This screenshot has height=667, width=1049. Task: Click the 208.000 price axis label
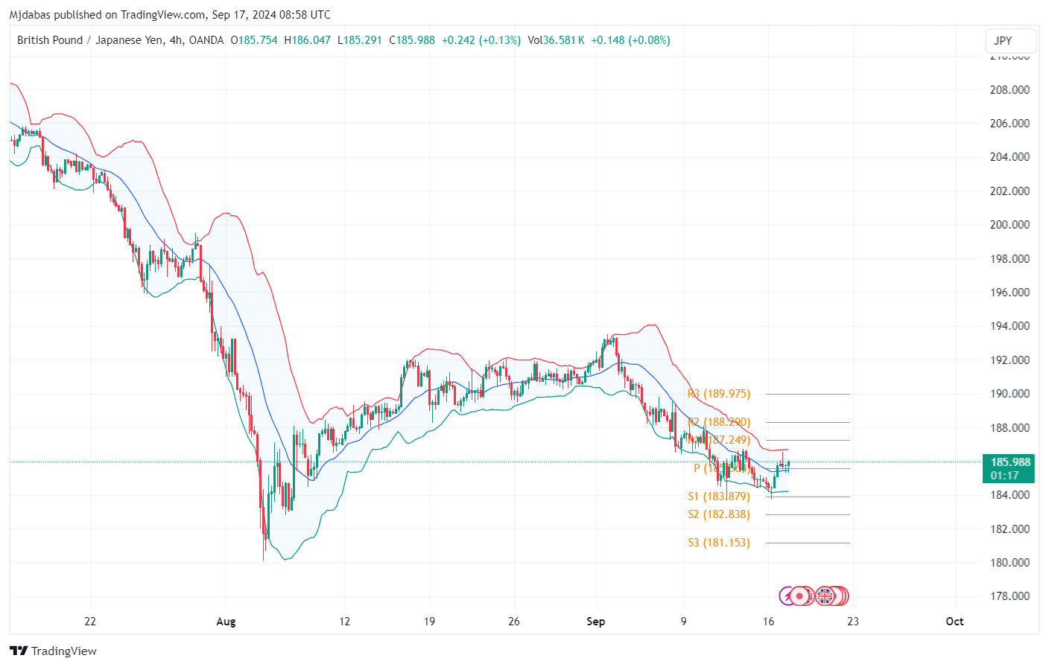(1010, 89)
